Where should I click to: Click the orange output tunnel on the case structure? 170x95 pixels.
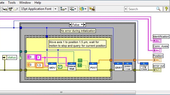[135, 60]
